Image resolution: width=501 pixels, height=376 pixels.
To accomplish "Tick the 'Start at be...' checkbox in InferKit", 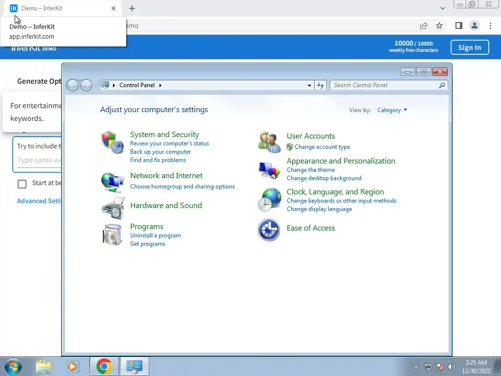I will click(x=22, y=184).
